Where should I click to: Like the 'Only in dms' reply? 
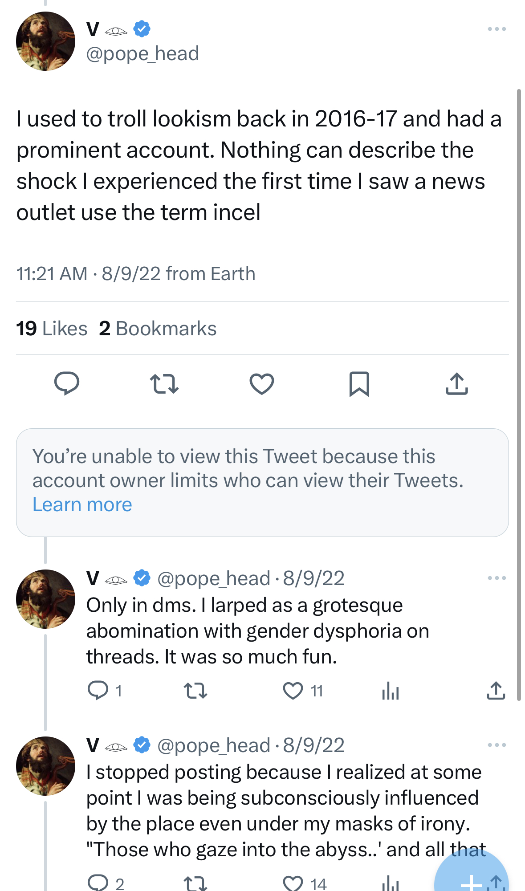pos(293,691)
